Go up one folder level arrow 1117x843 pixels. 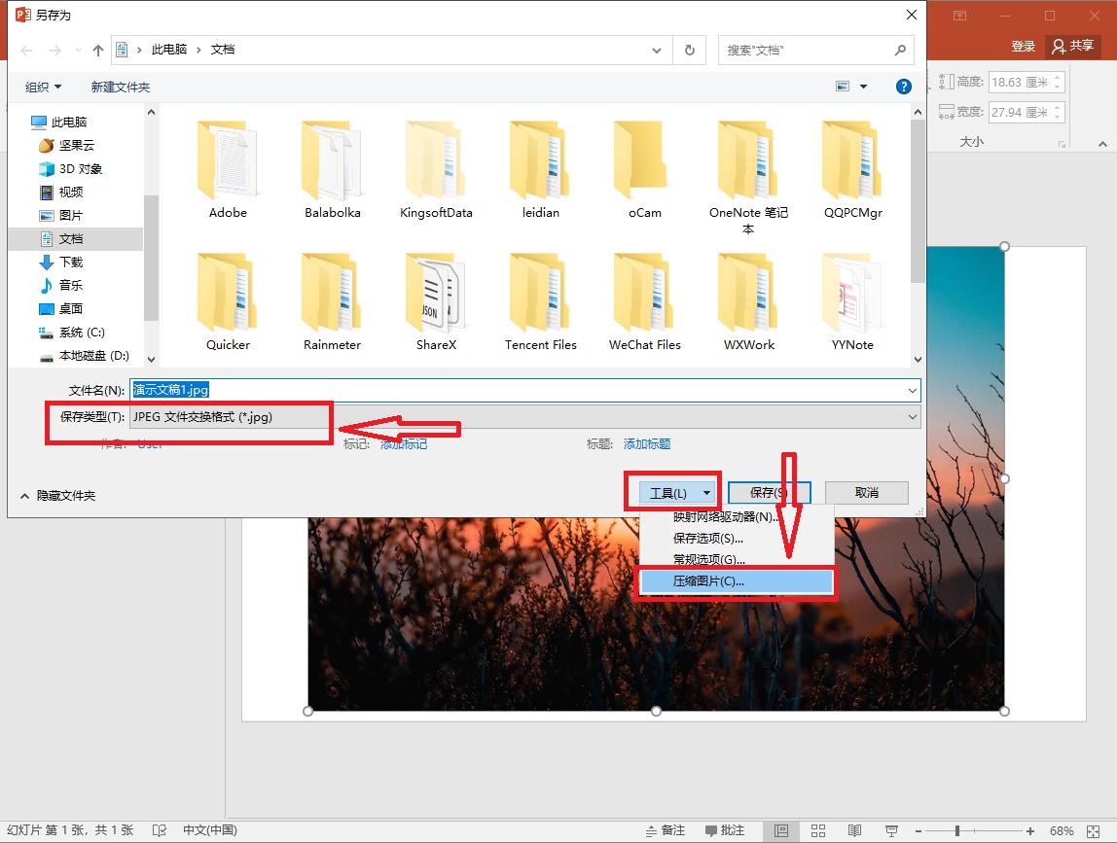(x=98, y=50)
